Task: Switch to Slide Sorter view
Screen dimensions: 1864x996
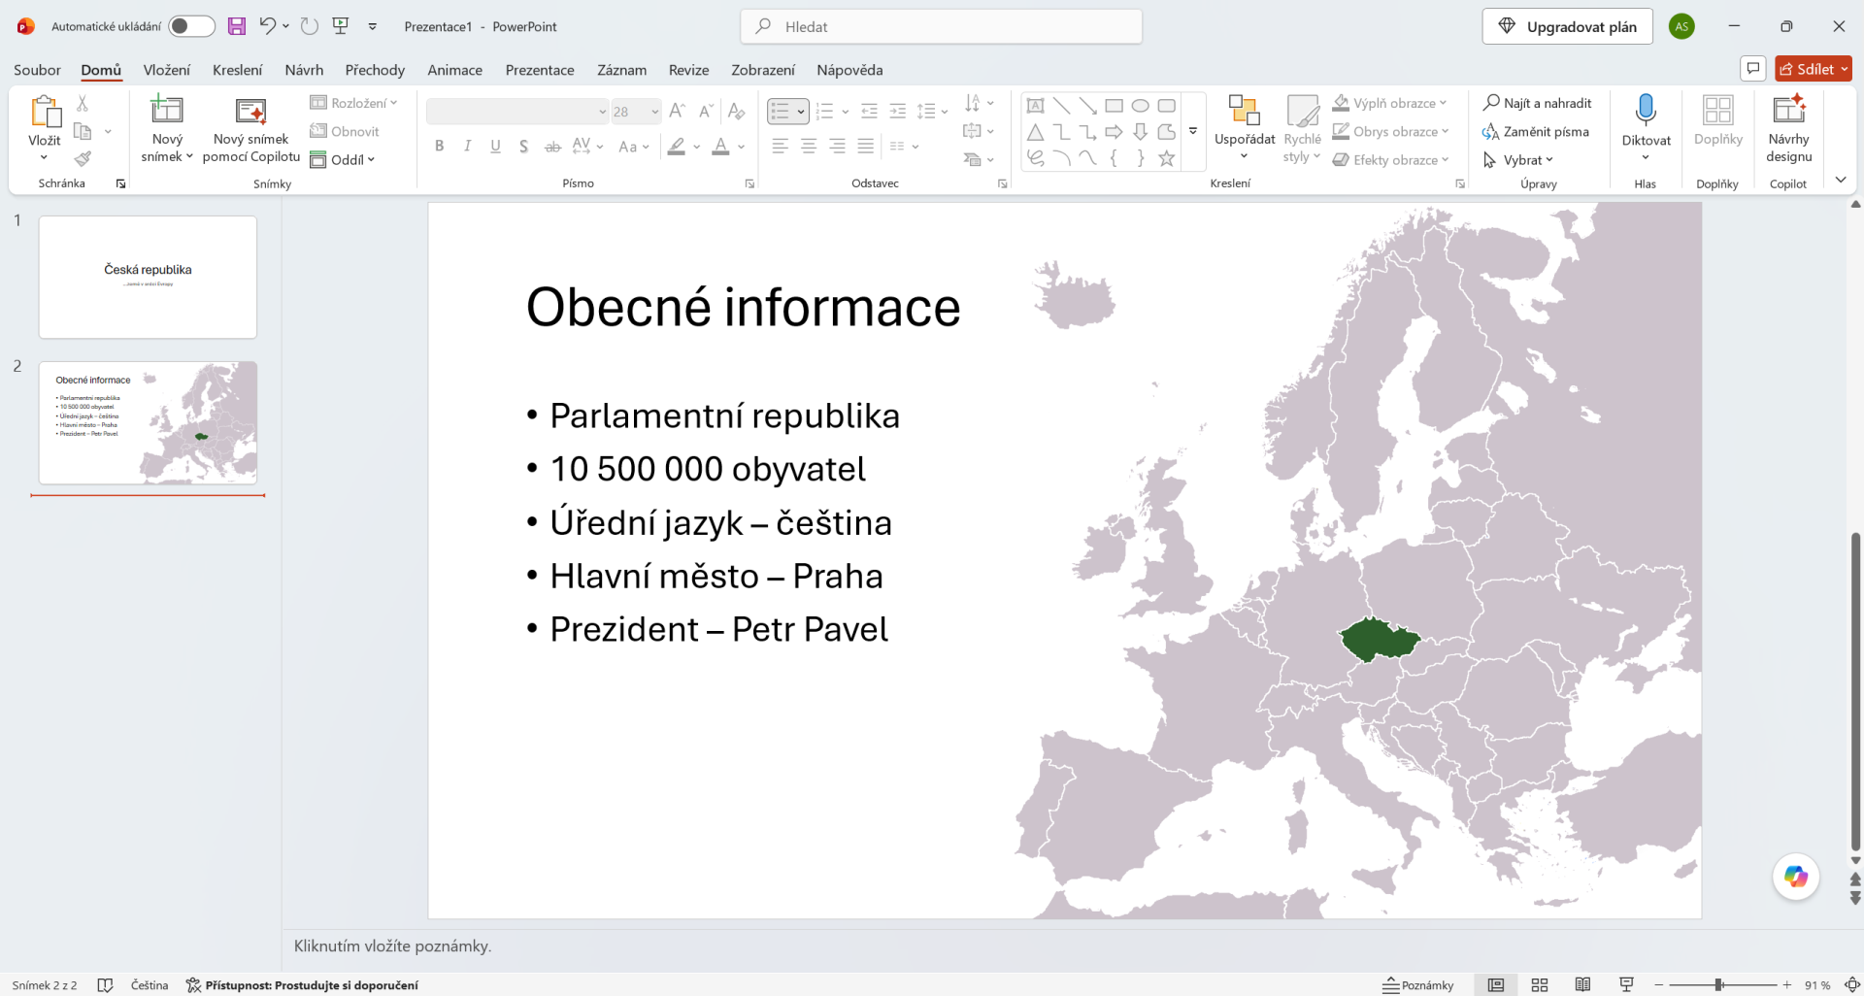Action: point(1540,984)
